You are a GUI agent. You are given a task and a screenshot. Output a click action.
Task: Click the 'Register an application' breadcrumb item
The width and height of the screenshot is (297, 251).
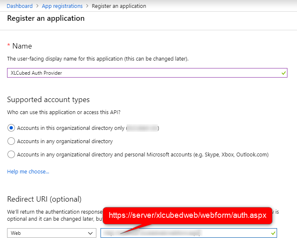pos(119,6)
